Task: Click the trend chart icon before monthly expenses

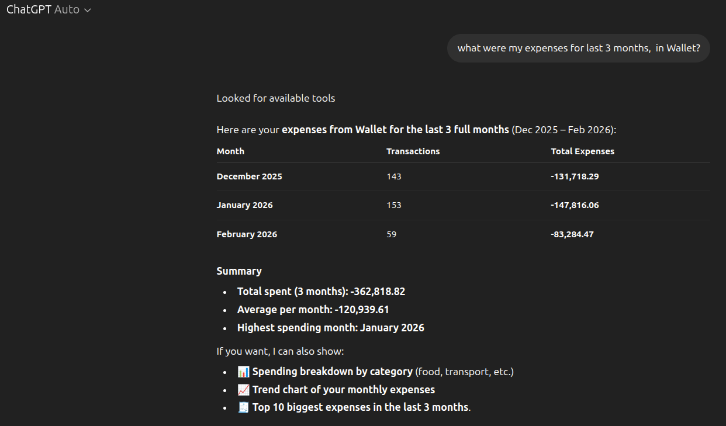Action: pyautogui.click(x=243, y=389)
